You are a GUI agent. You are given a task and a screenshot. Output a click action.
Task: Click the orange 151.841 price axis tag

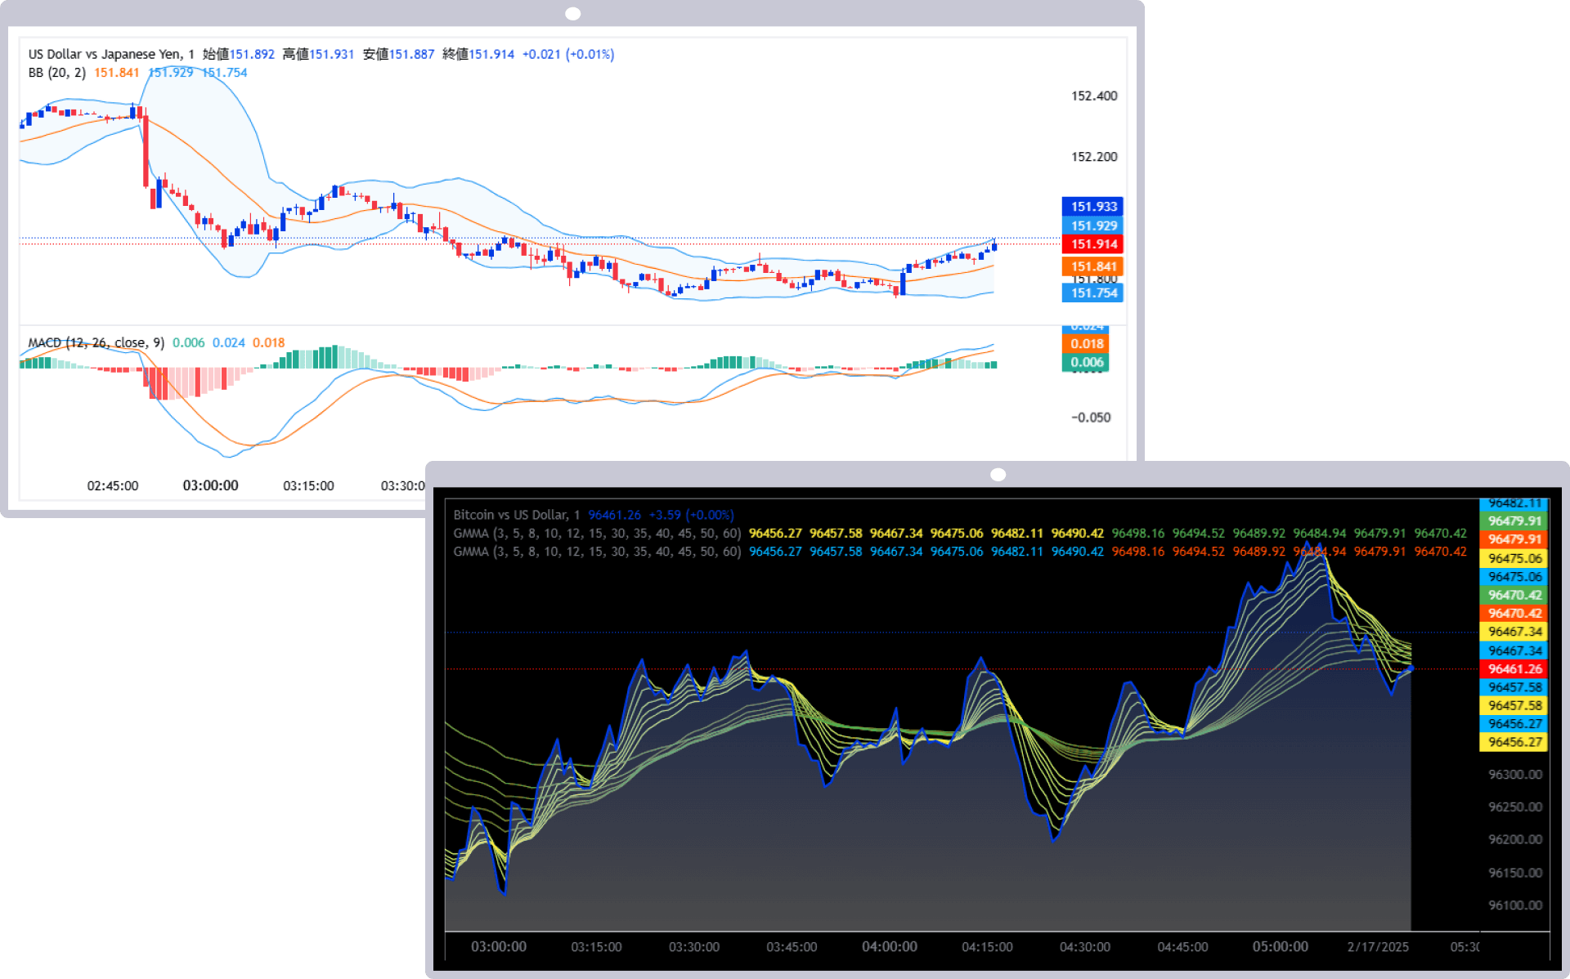click(x=1092, y=266)
